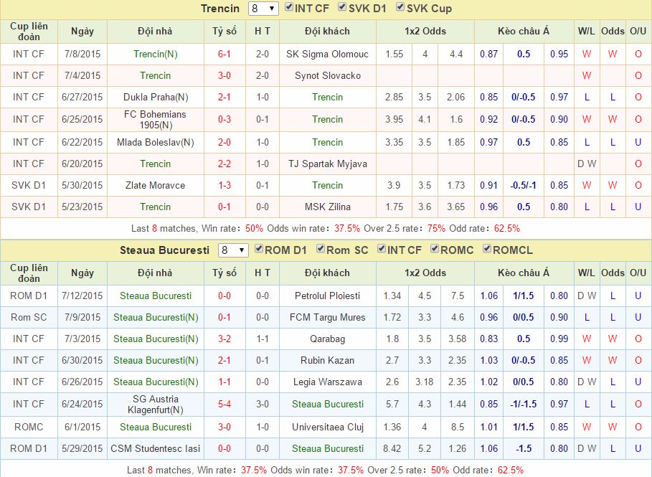Open Rubin Kazan team link
Viewport: 652px width, 477px height.
click(x=327, y=361)
